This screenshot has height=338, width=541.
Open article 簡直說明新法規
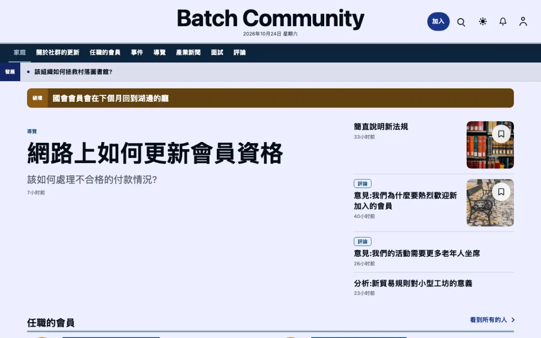(x=381, y=127)
